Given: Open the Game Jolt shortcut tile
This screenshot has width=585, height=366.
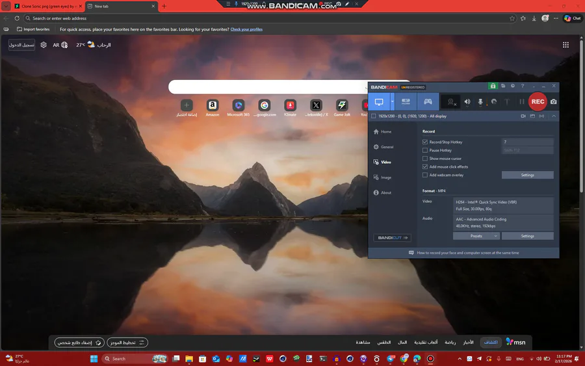Looking at the screenshot, I should 342,108.
